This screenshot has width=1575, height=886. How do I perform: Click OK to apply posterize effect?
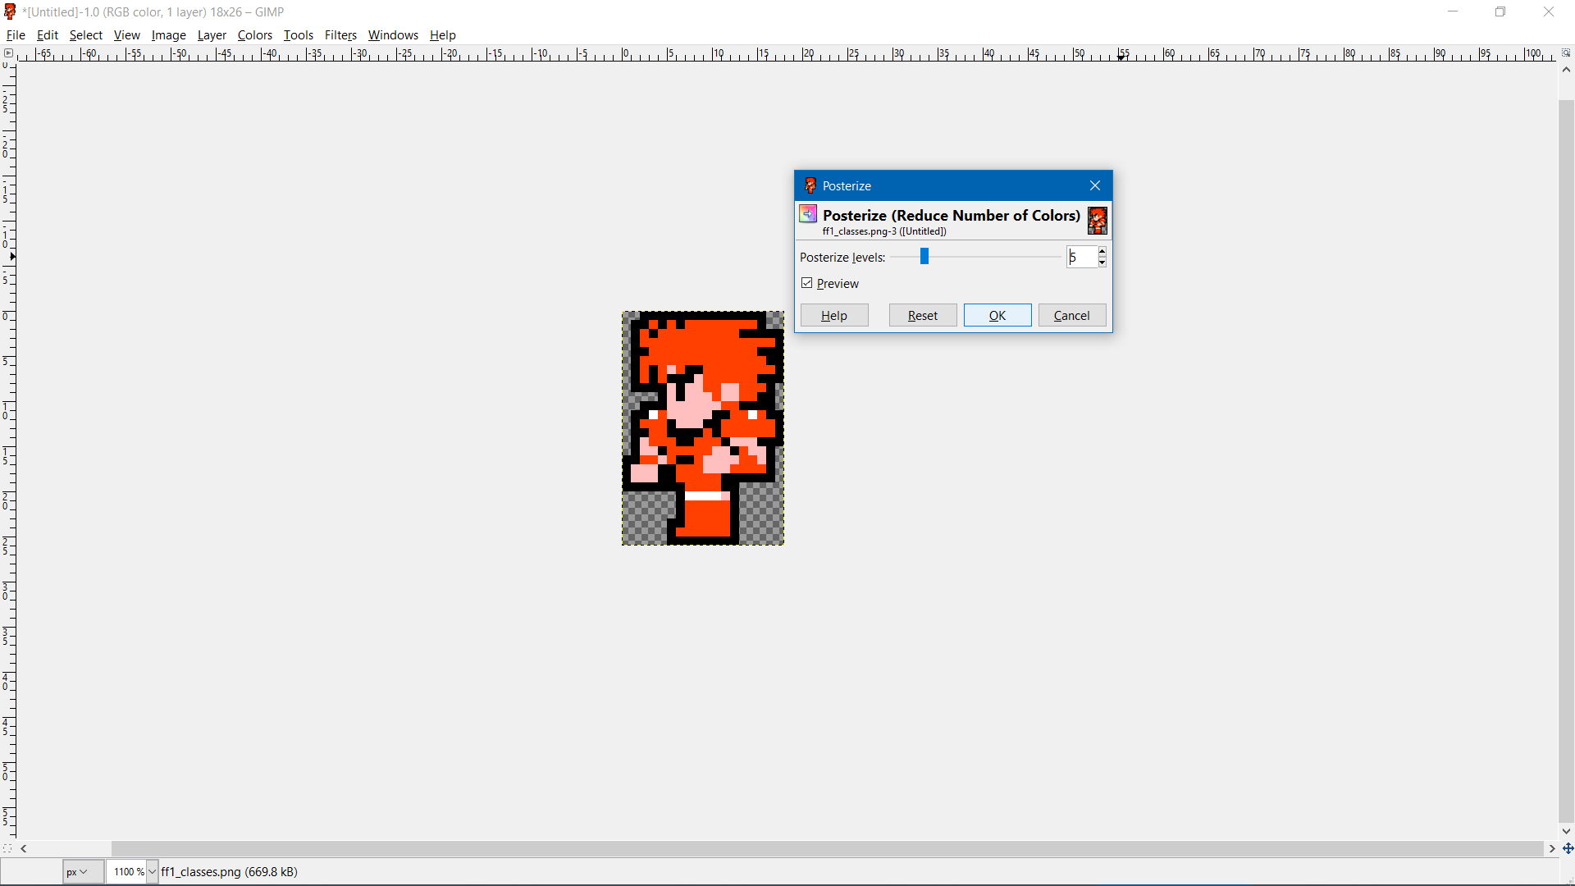997,315
